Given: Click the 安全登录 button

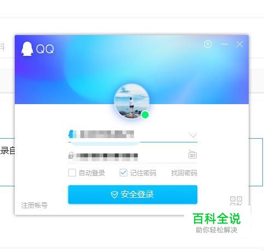Looking at the screenshot, I should coord(133,195).
